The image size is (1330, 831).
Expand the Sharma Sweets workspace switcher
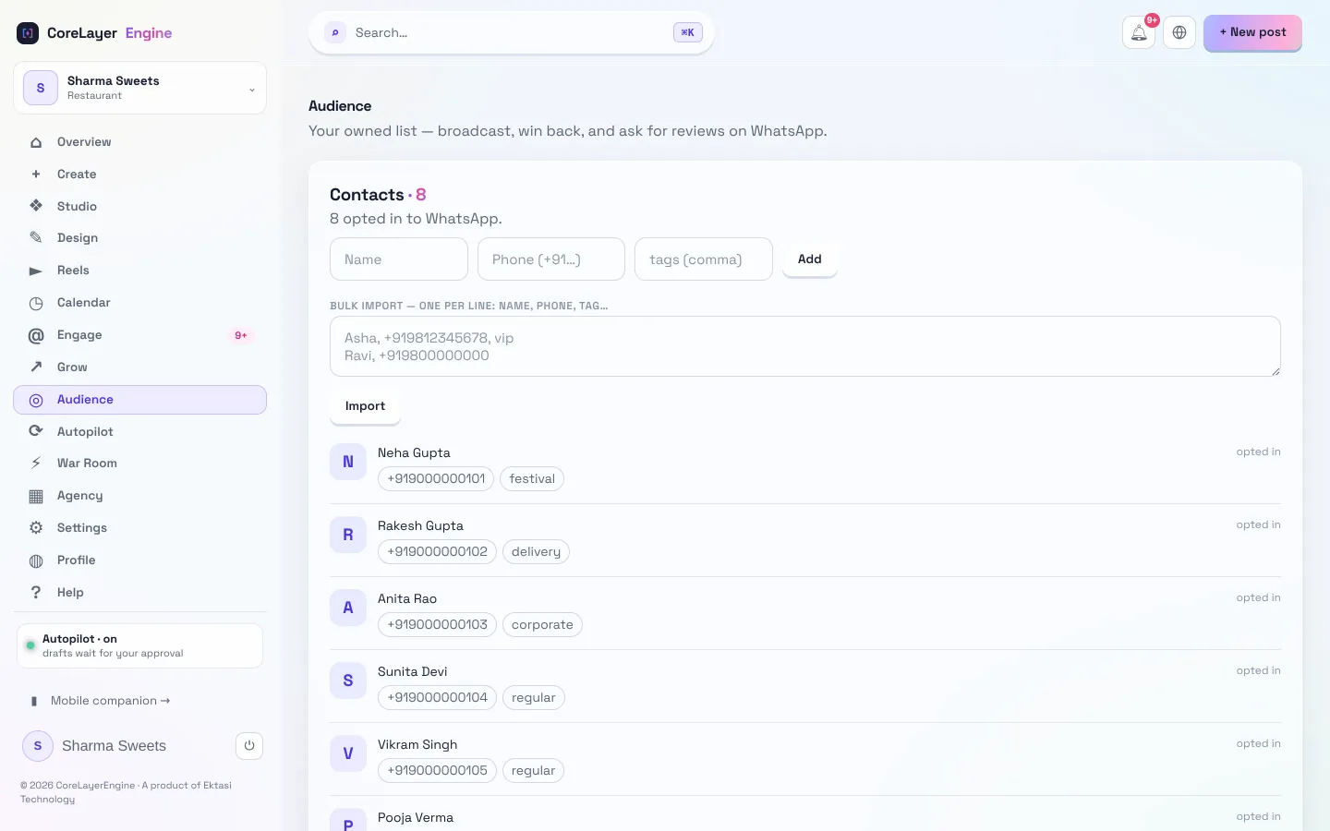140,88
